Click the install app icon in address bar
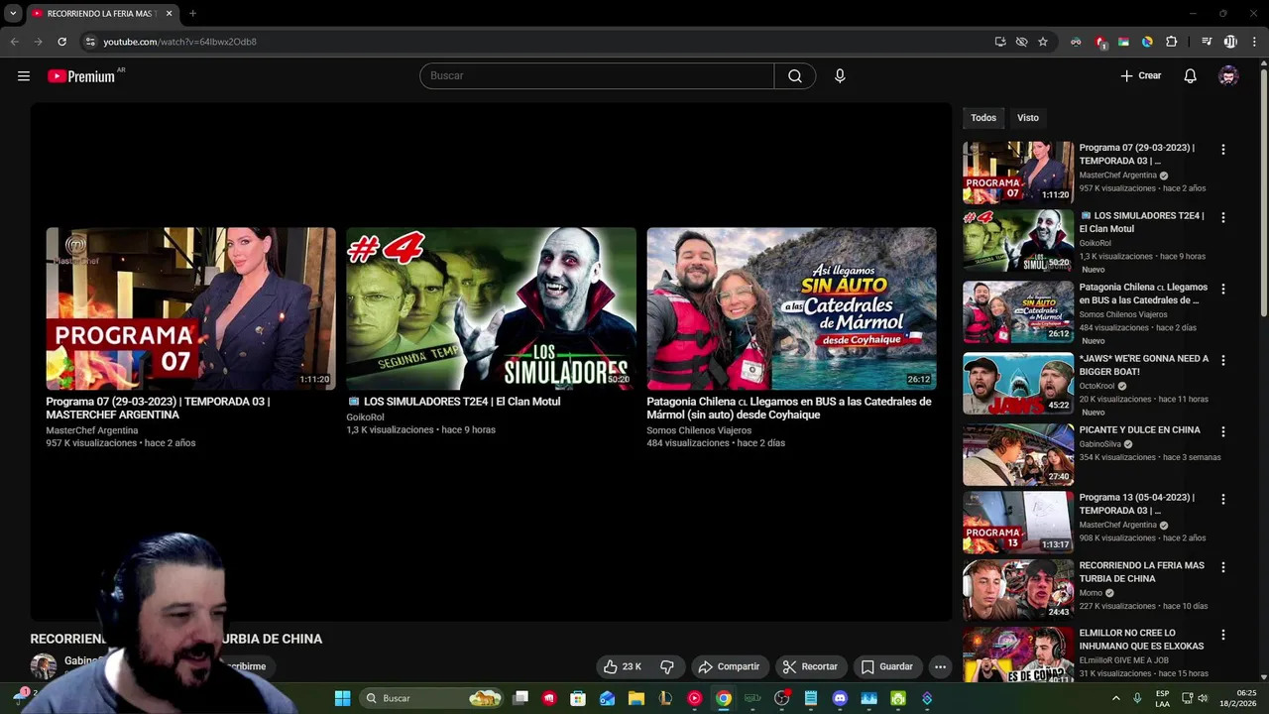Screen dimensions: 1269x714 coord(1000,42)
